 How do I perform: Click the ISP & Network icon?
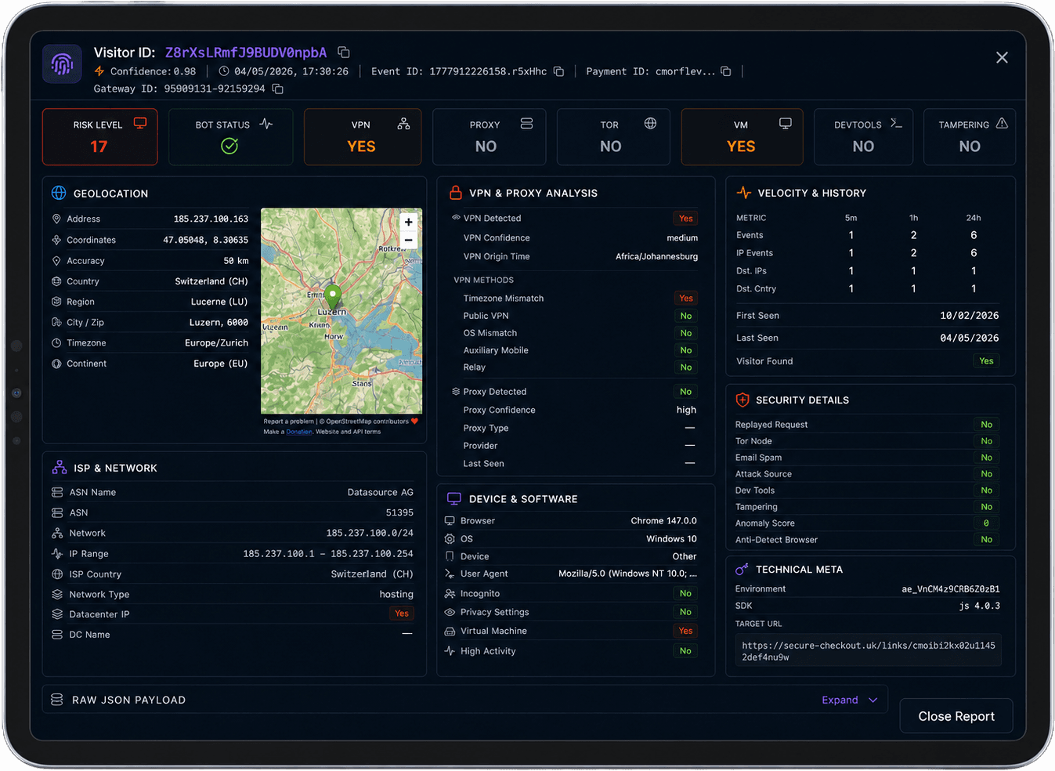tap(60, 467)
